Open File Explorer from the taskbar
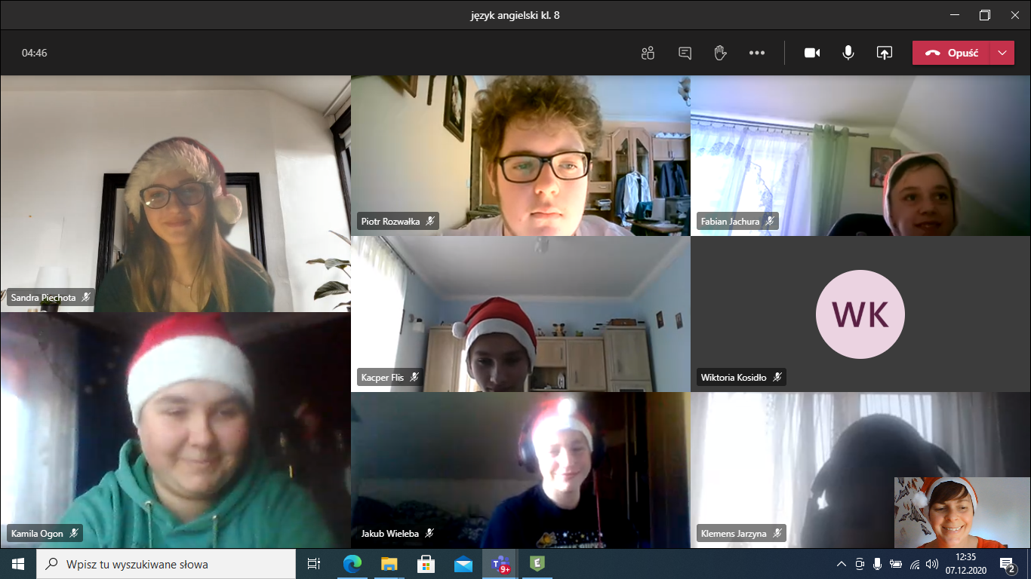This screenshot has height=579, width=1031. pos(389,564)
